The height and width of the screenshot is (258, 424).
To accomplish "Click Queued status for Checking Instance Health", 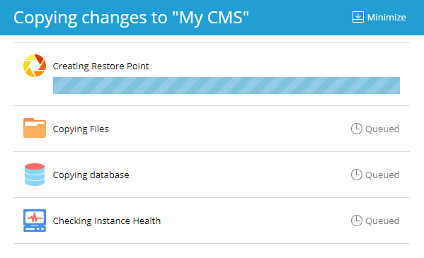I will point(382,221).
